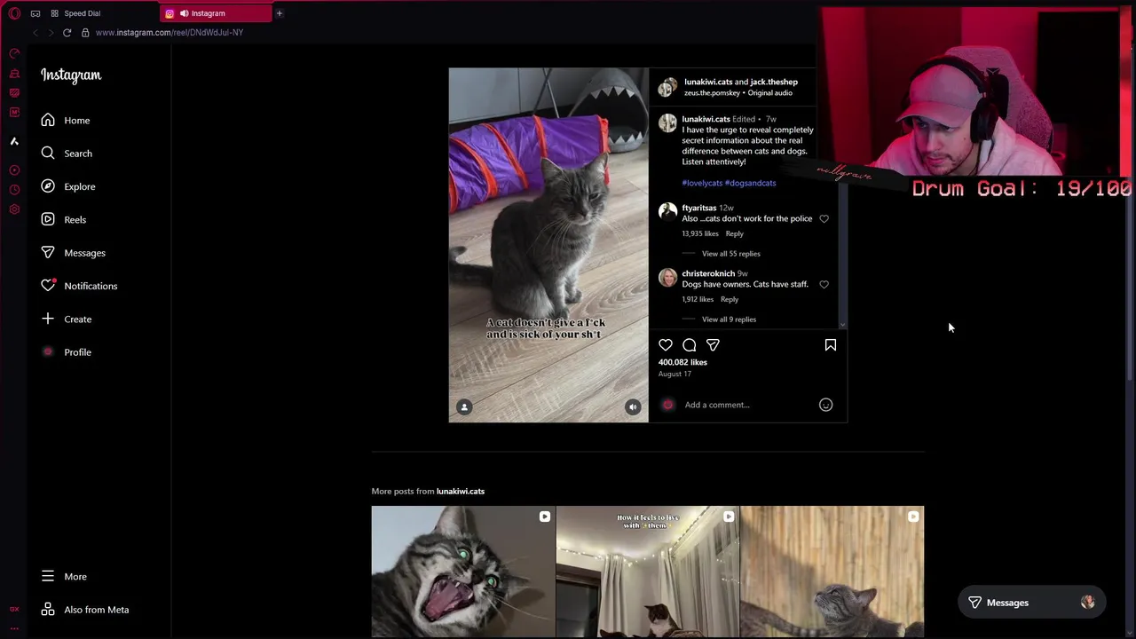Click the Instagram wordmark logo

click(71, 75)
